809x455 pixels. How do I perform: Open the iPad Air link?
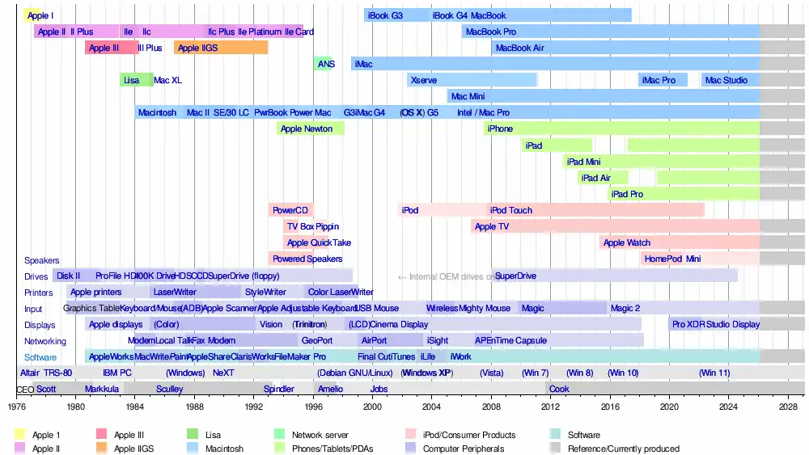pos(596,178)
